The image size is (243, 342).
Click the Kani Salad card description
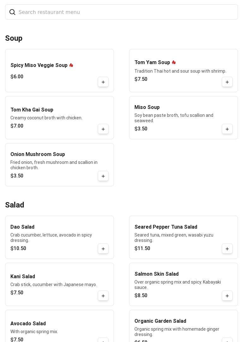(54, 285)
